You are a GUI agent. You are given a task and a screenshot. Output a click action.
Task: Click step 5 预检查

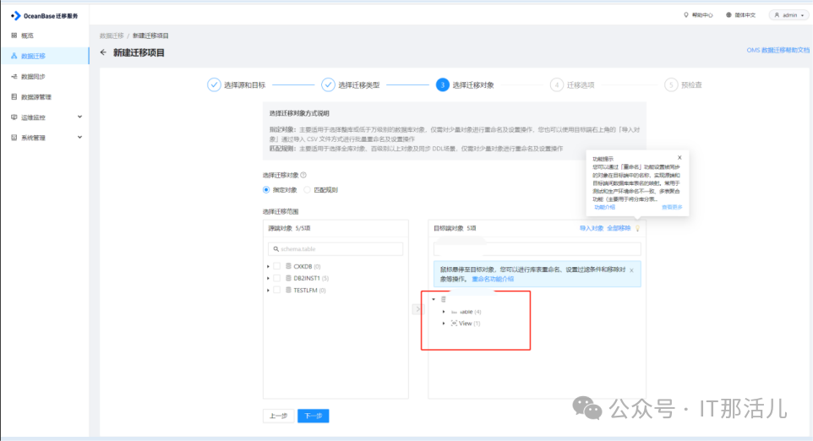pyautogui.click(x=684, y=85)
